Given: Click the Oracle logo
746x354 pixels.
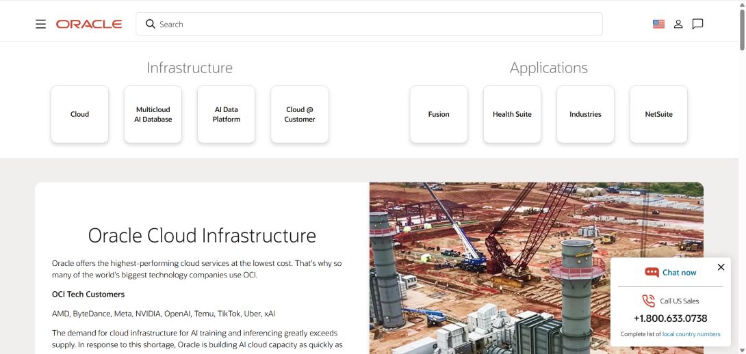Looking at the screenshot, I should pos(89,24).
